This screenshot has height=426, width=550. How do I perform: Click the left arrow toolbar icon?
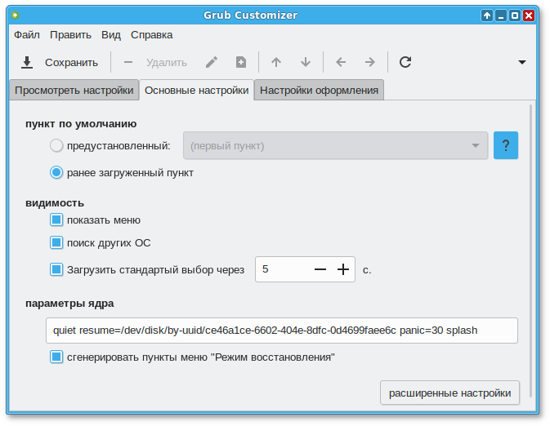[x=341, y=62]
